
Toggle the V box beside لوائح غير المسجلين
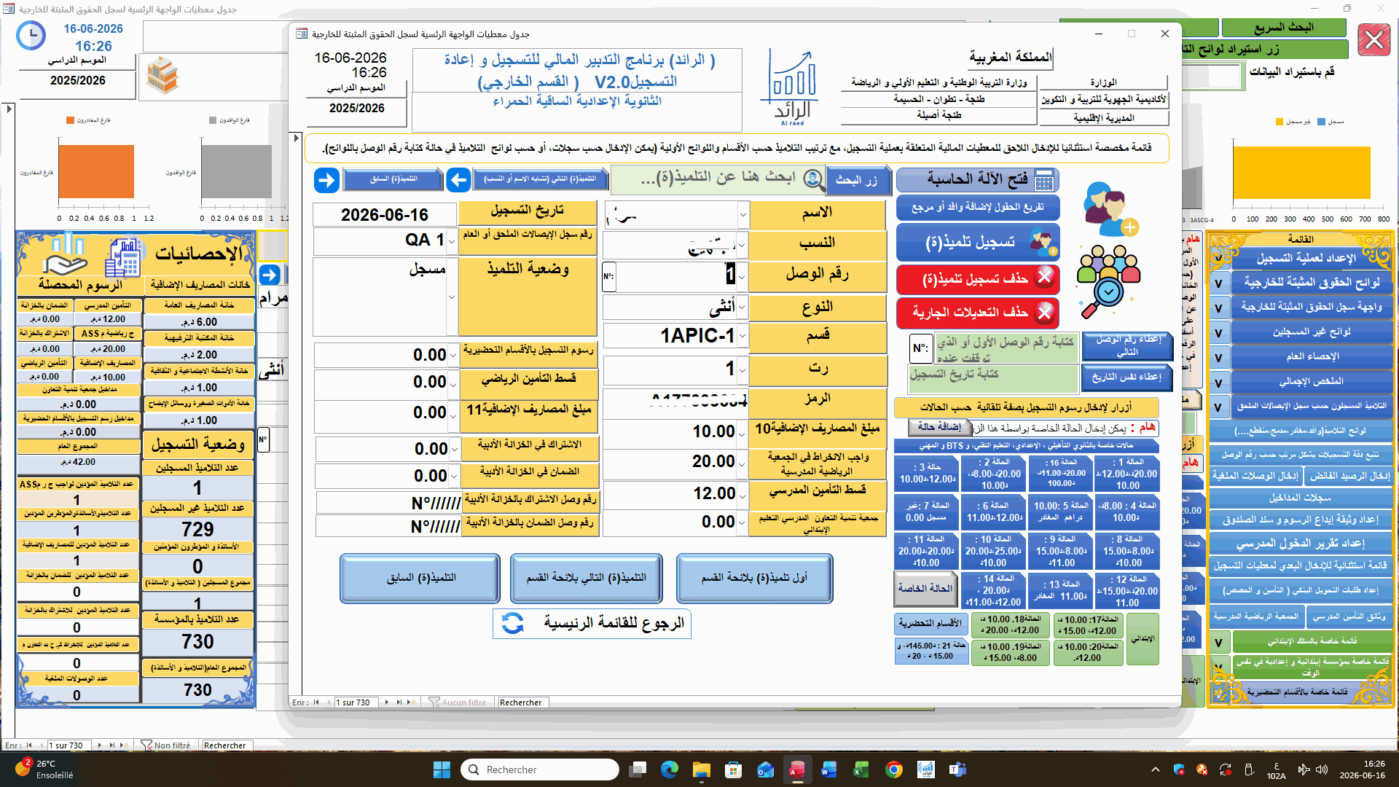tap(1218, 333)
